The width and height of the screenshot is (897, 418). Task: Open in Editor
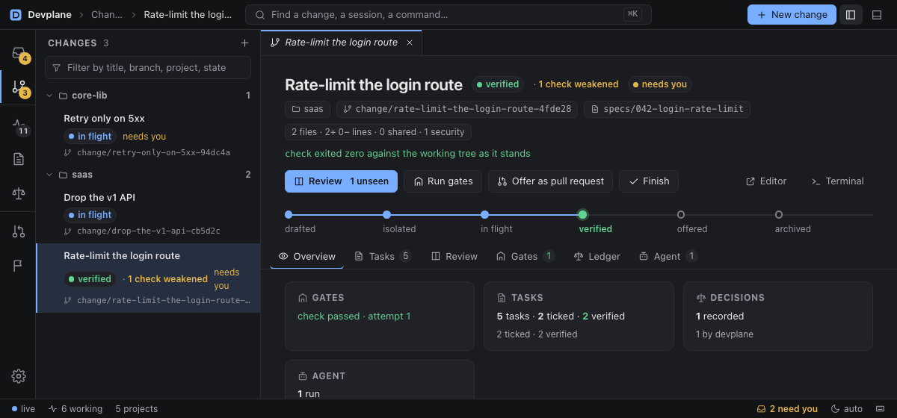pyautogui.click(x=766, y=181)
